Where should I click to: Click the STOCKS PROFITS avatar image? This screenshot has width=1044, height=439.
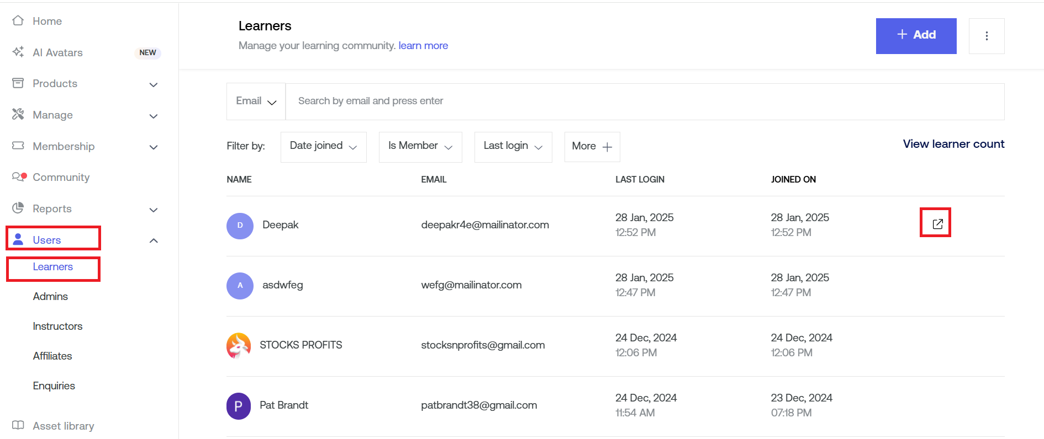pyautogui.click(x=239, y=345)
